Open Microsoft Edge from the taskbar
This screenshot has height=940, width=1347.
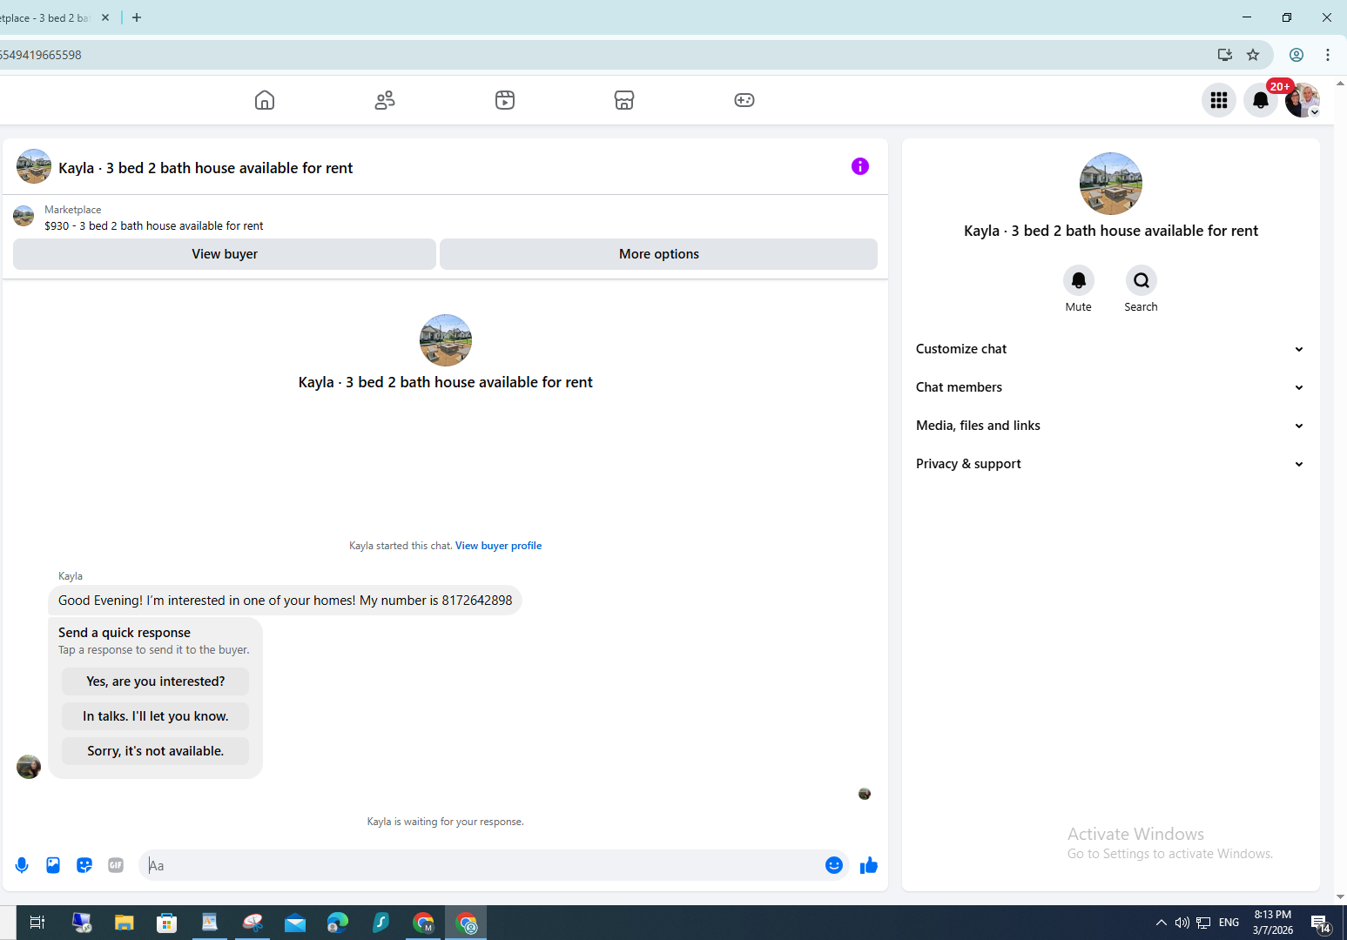tap(338, 923)
